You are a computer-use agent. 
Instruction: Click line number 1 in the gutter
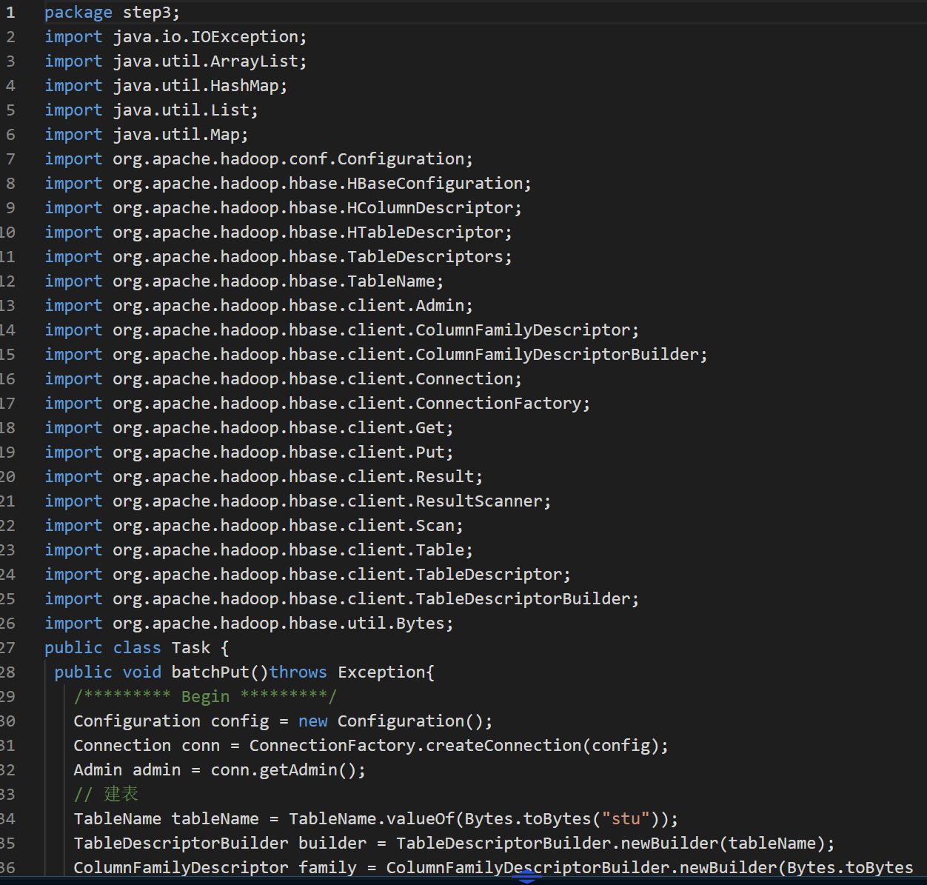coord(10,13)
